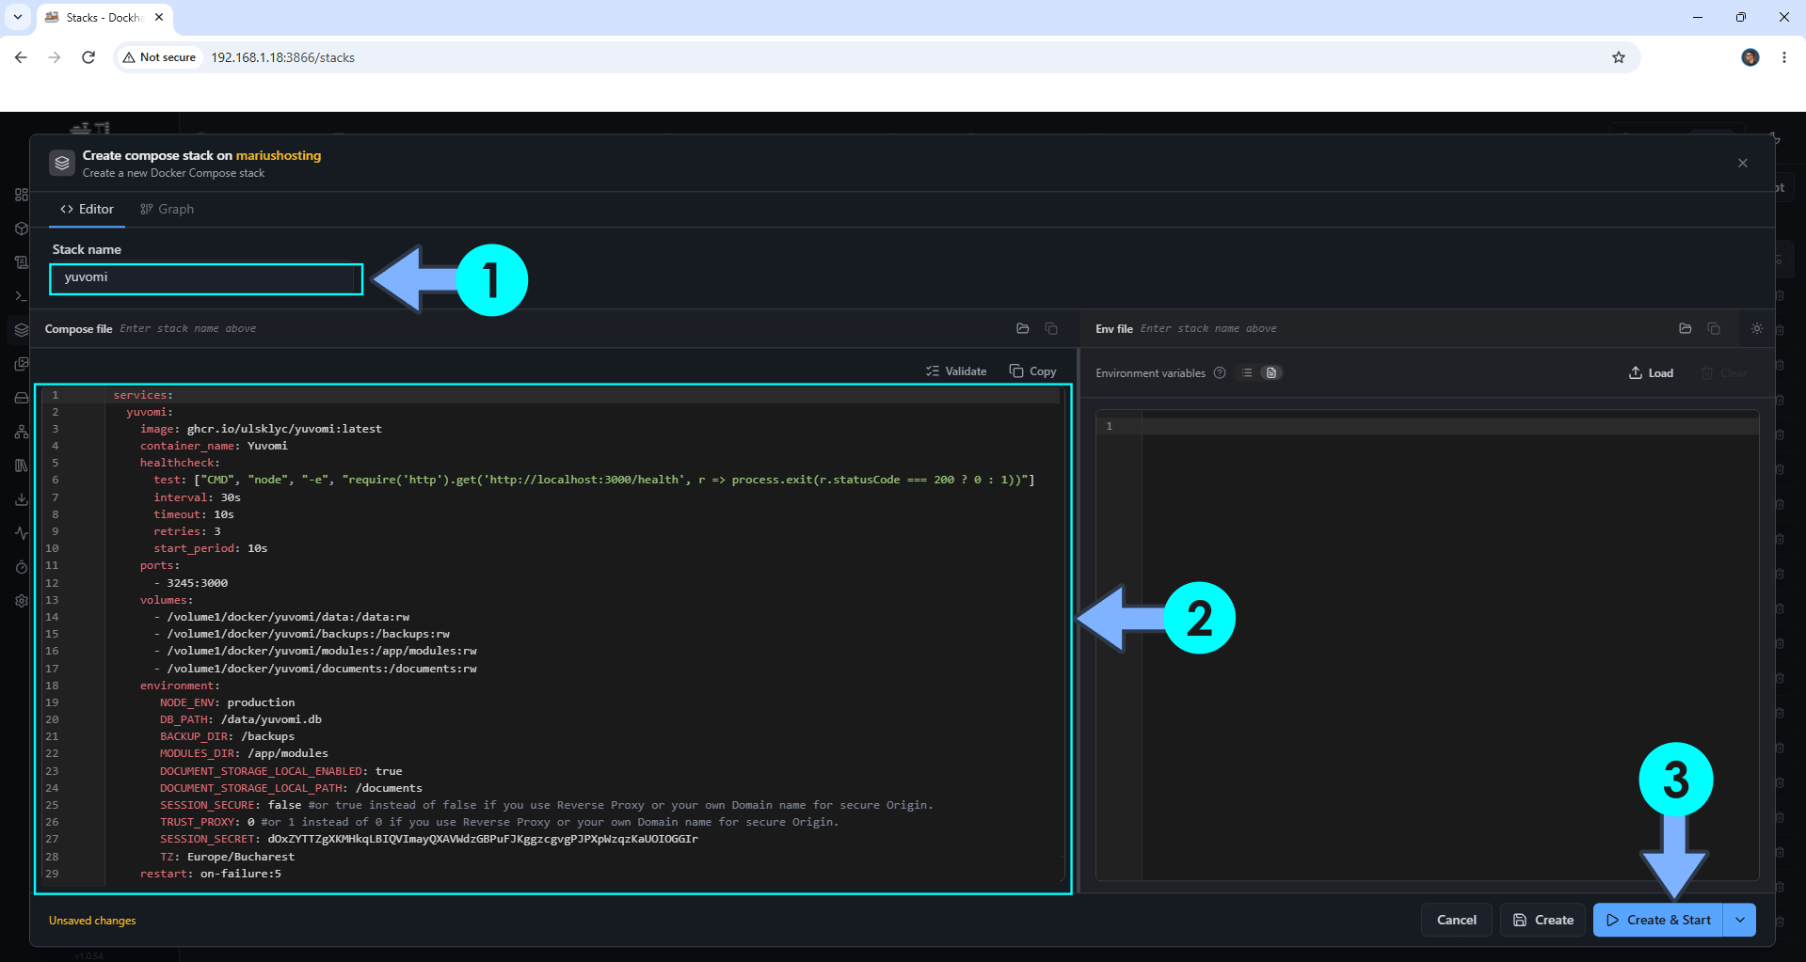
Task: Click the Cancel button
Action: tap(1456, 920)
